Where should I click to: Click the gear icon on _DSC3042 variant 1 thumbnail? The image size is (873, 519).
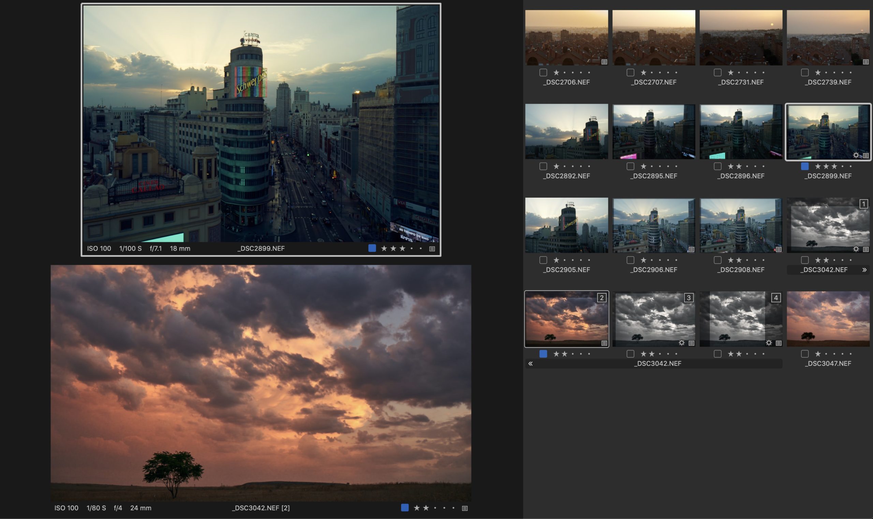click(856, 249)
